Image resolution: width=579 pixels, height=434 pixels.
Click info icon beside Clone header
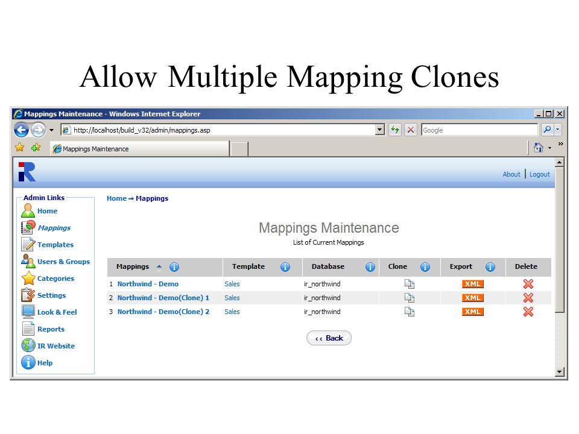point(425,267)
